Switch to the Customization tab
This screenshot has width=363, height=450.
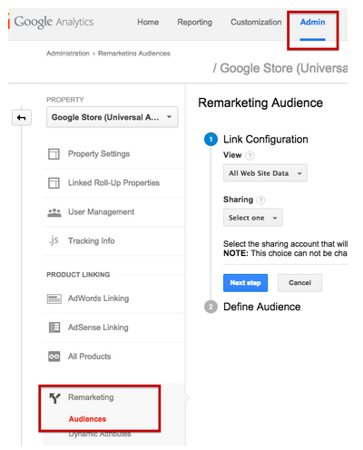point(256,22)
